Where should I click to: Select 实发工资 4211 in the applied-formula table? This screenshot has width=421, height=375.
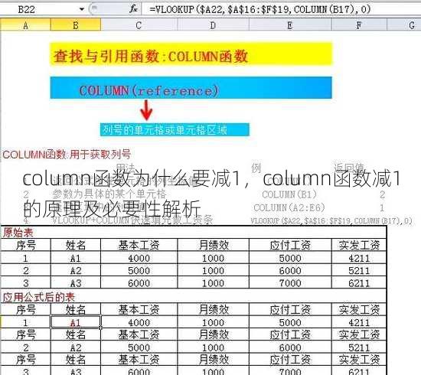(x=359, y=322)
